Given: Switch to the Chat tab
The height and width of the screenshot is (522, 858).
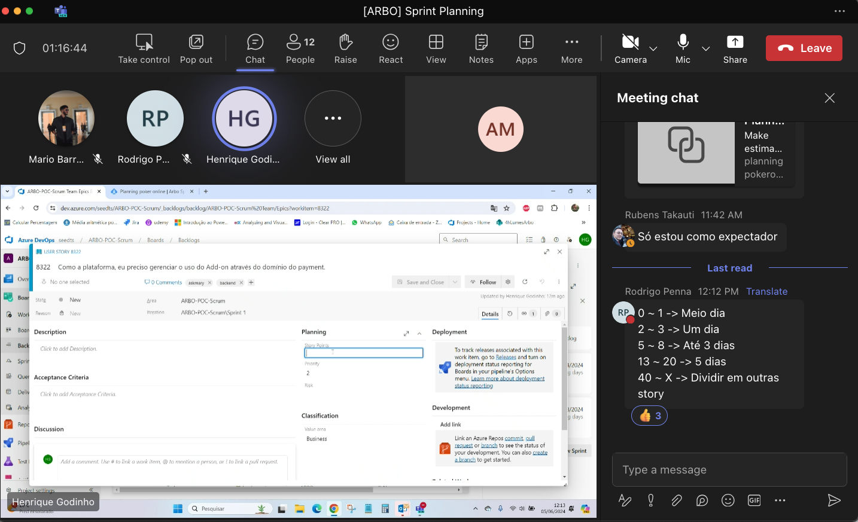Looking at the screenshot, I should point(255,48).
